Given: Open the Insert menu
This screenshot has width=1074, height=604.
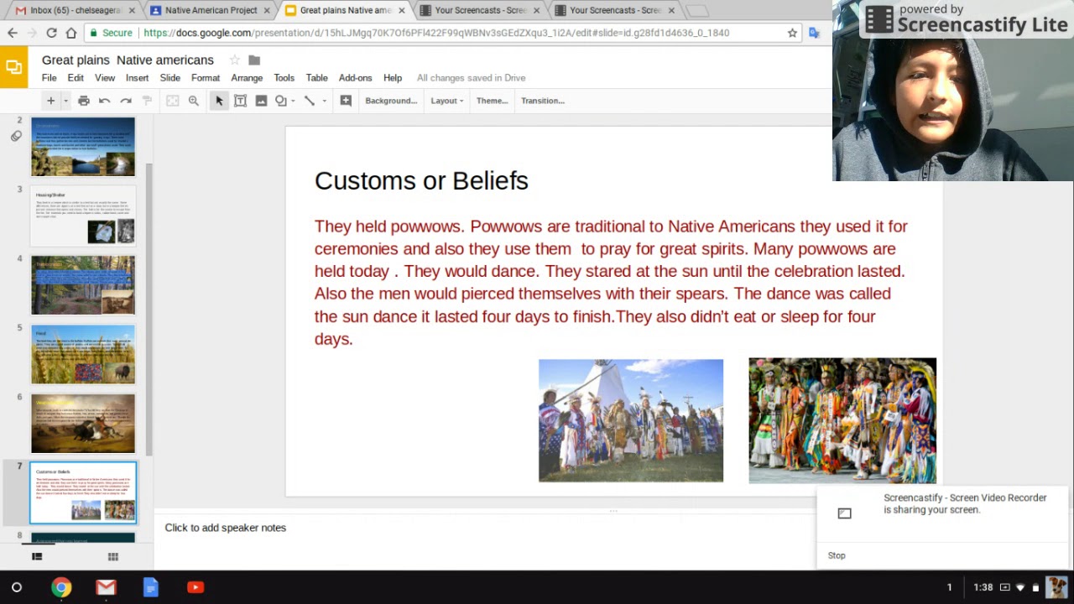Looking at the screenshot, I should pos(137,78).
